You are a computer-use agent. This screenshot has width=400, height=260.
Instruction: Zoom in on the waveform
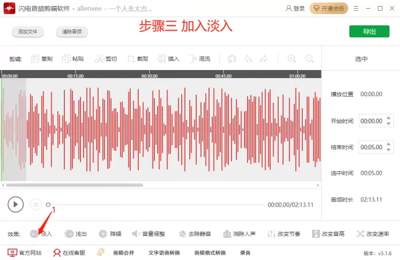(291, 59)
